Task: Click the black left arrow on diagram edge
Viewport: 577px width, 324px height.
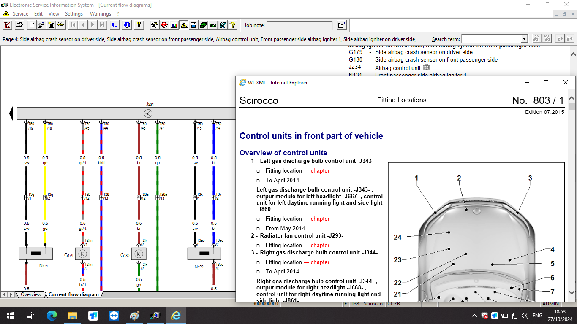Action: pos(11,113)
